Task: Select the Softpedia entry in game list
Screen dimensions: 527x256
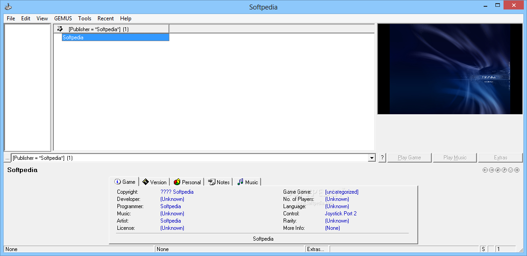Action: tap(115, 37)
